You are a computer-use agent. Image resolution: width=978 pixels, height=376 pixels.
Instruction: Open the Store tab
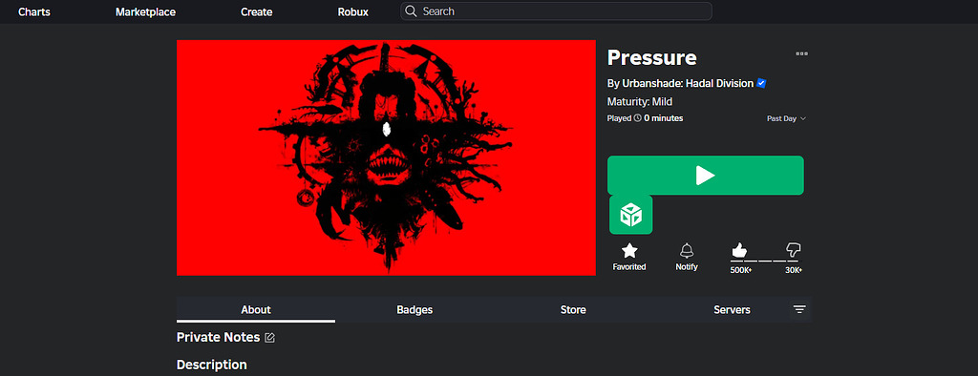click(573, 310)
